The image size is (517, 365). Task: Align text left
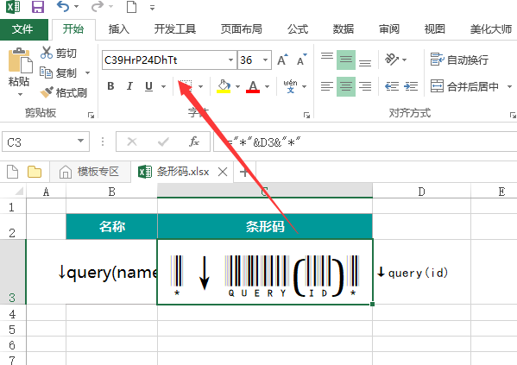point(327,86)
